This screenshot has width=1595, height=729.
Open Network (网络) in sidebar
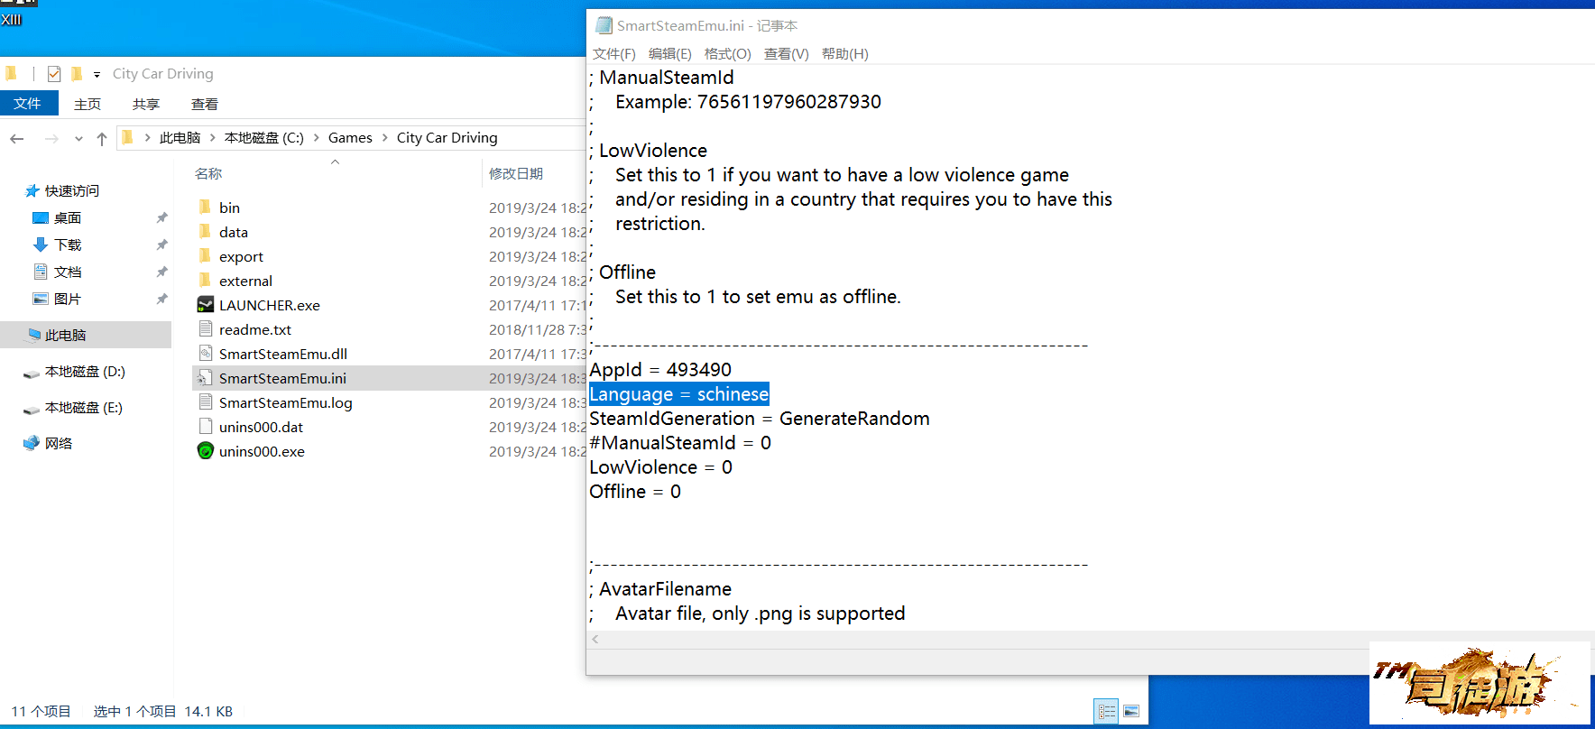[59, 443]
